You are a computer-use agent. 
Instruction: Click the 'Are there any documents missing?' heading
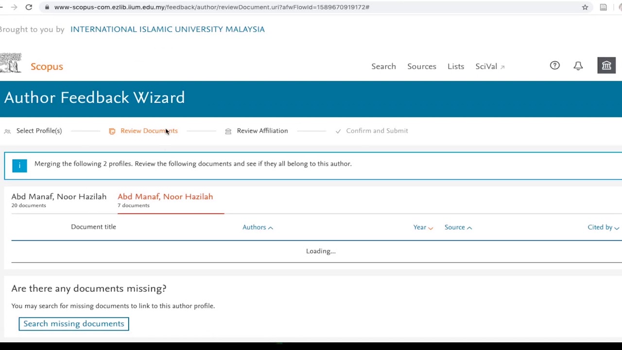89,288
